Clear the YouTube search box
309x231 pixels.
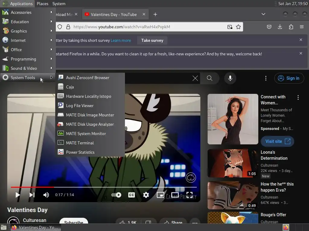click(x=195, y=78)
